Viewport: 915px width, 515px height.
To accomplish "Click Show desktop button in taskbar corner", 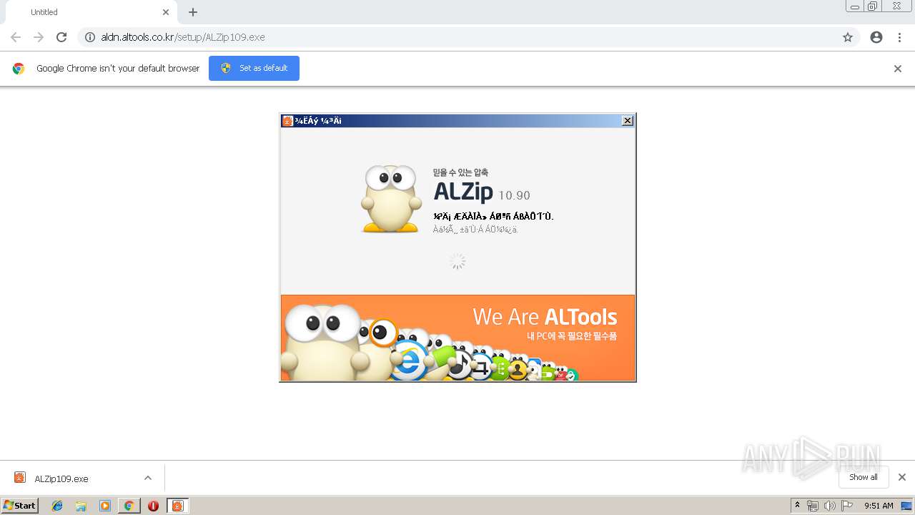I will click(908, 506).
